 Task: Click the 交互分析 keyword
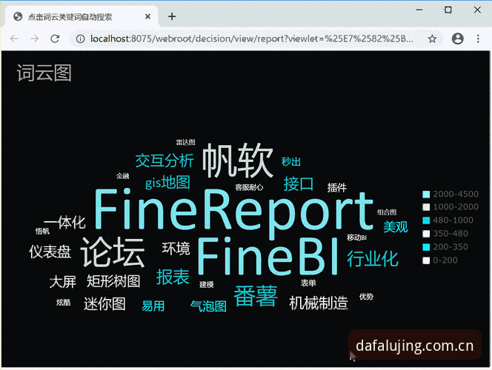pyautogui.click(x=164, y=161)
